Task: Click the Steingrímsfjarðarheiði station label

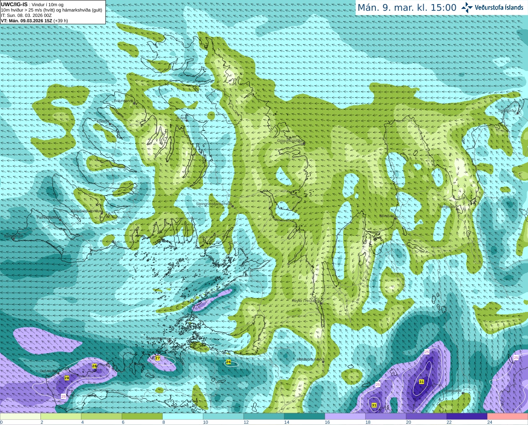Action: [213, 204]
